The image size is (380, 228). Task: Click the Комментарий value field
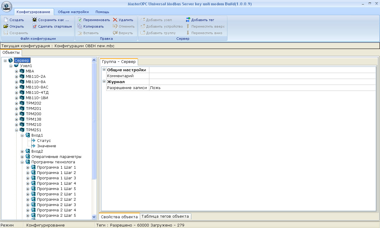coord(262,76)
